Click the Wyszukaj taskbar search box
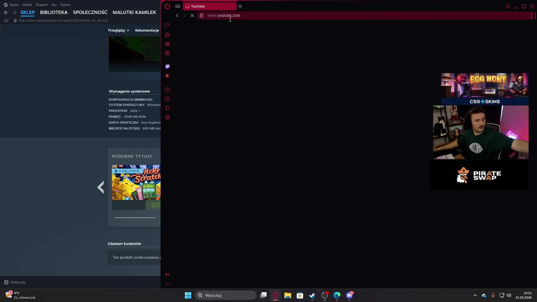This screenshot has width=537, height=302. (226, 295)
